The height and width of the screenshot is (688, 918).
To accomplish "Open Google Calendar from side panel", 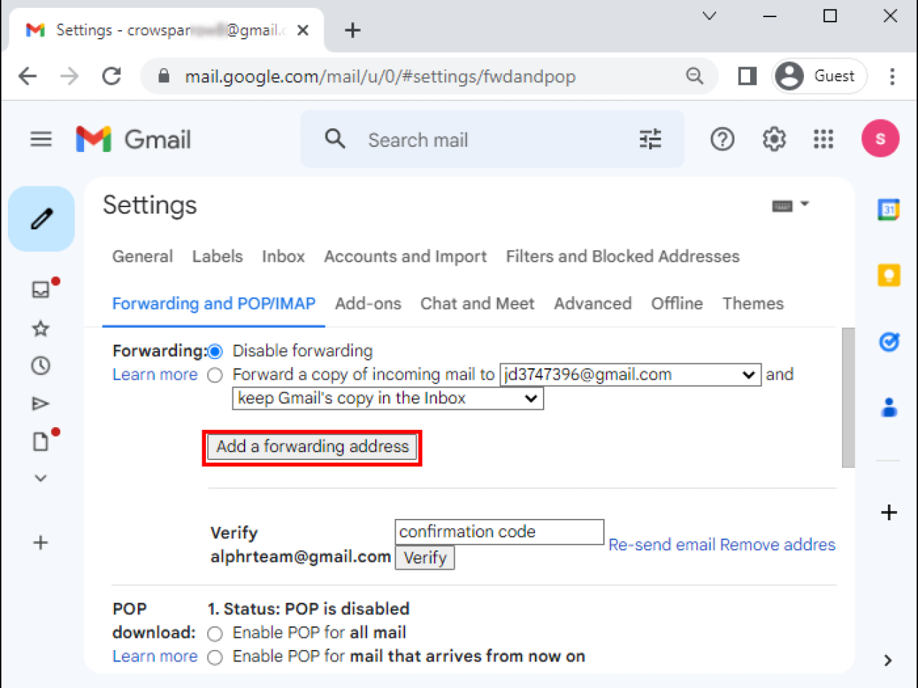I will (889, 209).
